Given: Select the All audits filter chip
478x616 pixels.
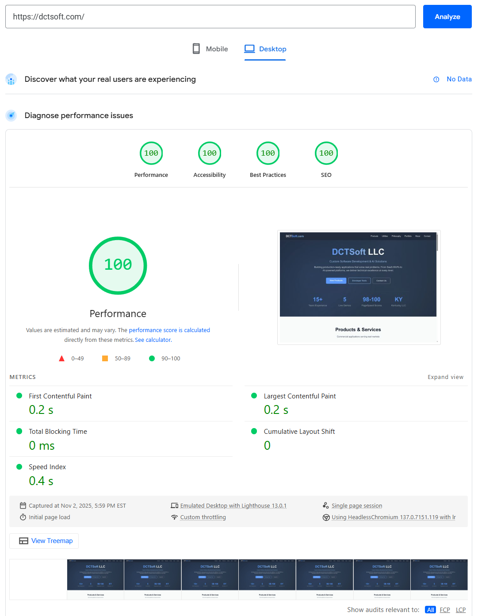Looking at the screenshot, I should [430, 609].
